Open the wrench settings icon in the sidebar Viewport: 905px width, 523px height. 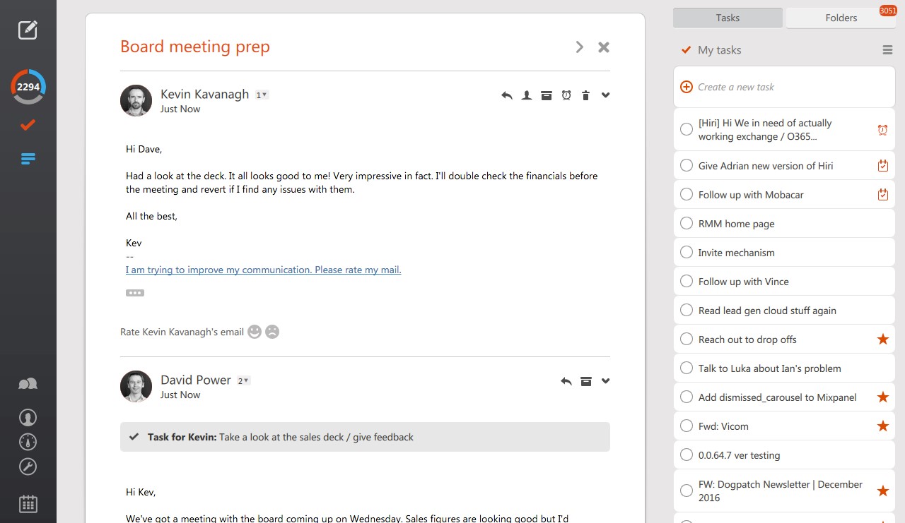(x=28, y=467)
